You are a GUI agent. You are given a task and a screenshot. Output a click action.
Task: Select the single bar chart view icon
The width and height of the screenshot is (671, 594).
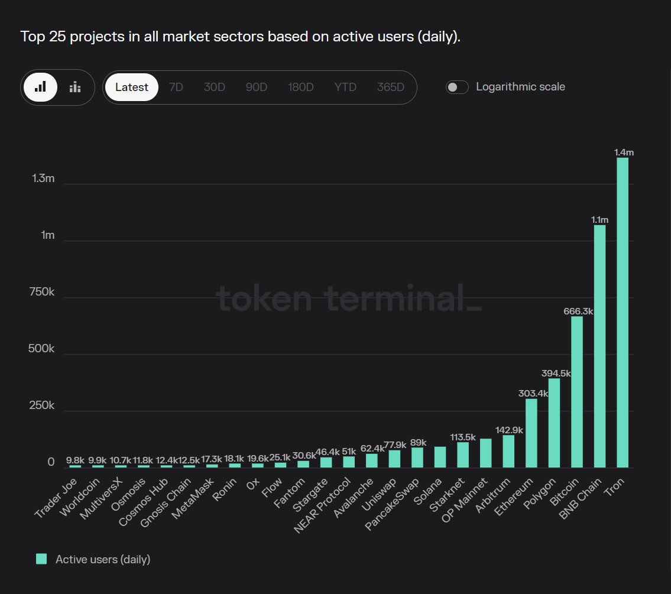(40, 87)
